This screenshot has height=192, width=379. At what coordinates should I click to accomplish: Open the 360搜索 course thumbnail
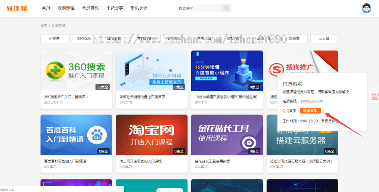(76, 70)
